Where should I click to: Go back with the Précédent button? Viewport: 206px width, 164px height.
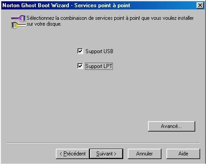coord(72,154)
